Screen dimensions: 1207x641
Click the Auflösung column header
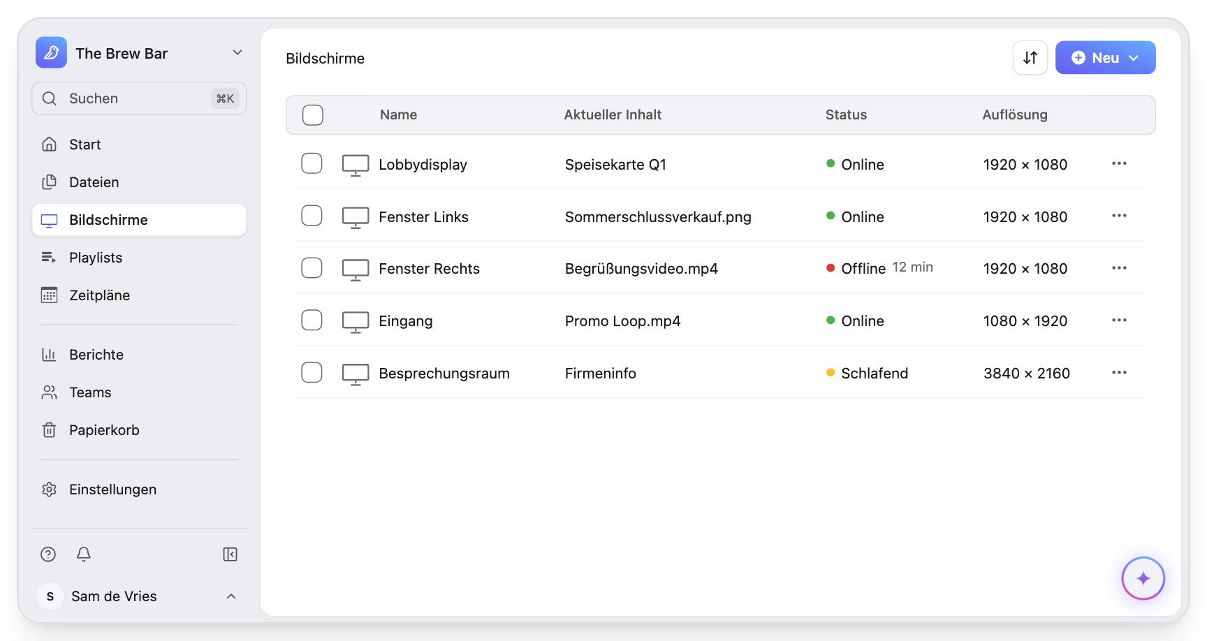tap(1015, 115)
